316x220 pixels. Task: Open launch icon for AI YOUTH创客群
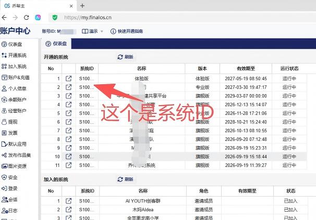pyautogui.click(x=68, y=201)
